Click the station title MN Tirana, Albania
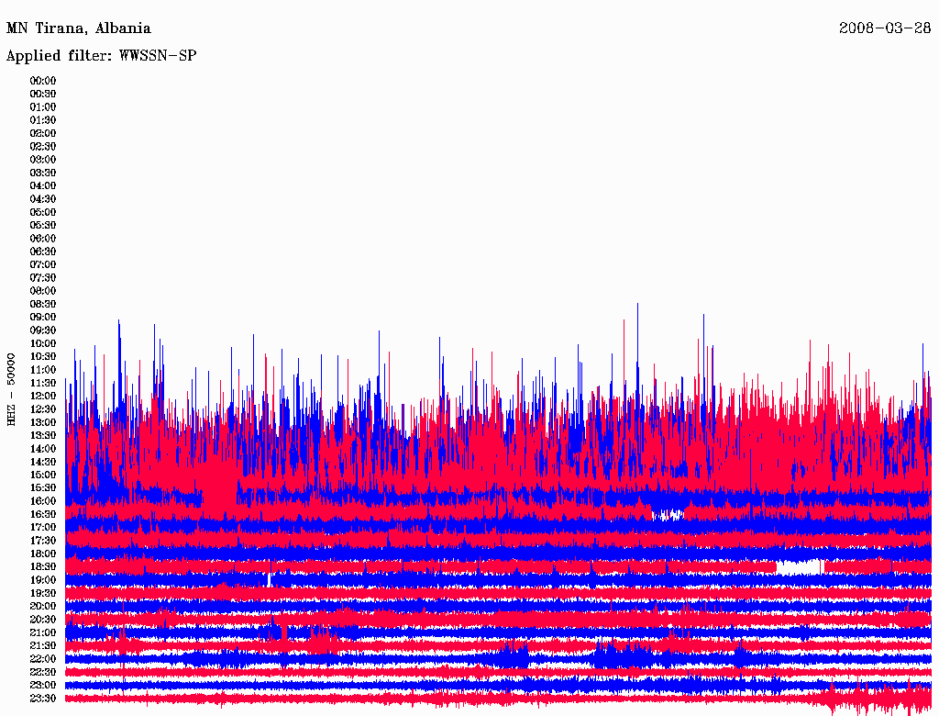This screenshot has height=716, width=939. point(79,28)
